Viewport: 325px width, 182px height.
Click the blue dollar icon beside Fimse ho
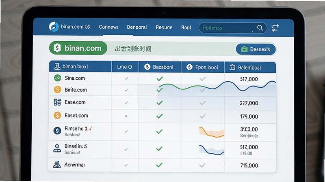[57, 131]
